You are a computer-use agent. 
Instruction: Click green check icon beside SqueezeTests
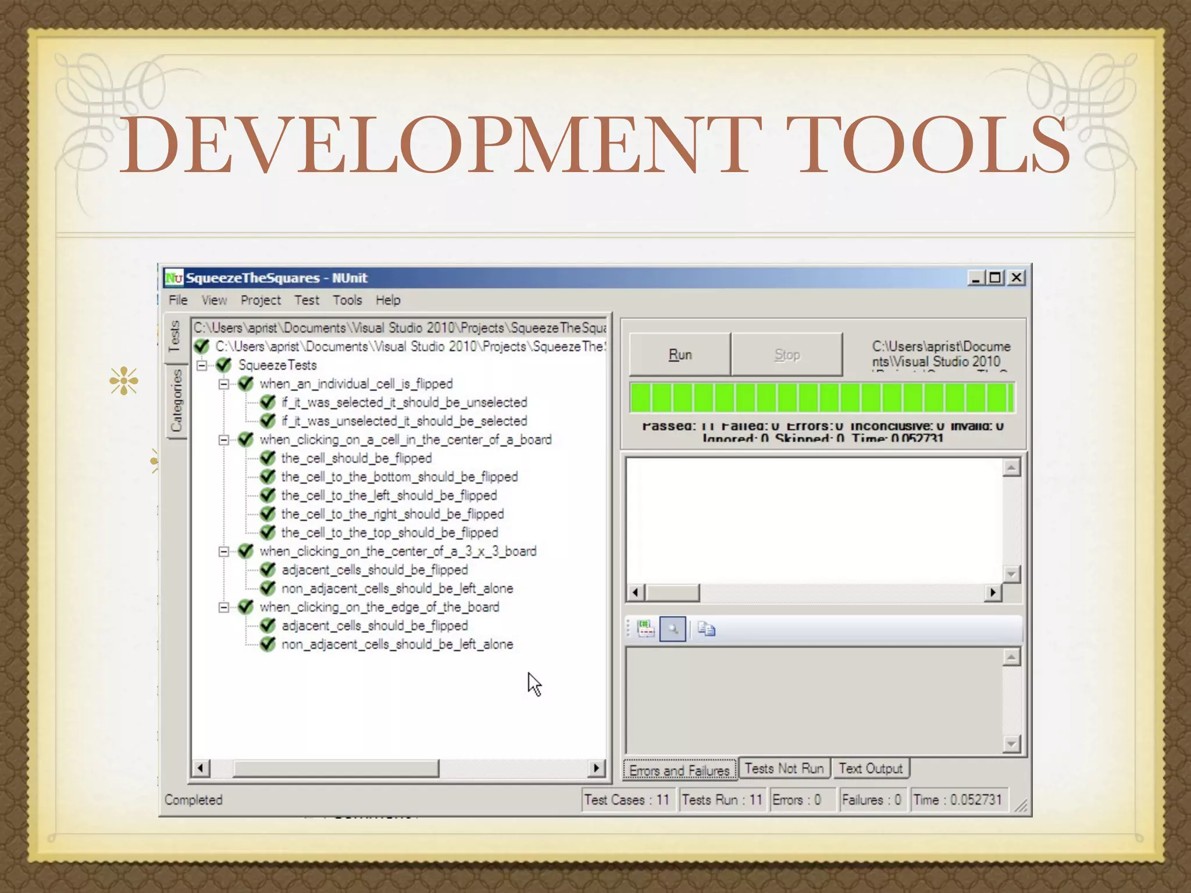[224, 365]
